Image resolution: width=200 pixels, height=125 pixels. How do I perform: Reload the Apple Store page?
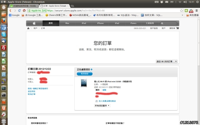click(x=19, y=11)
